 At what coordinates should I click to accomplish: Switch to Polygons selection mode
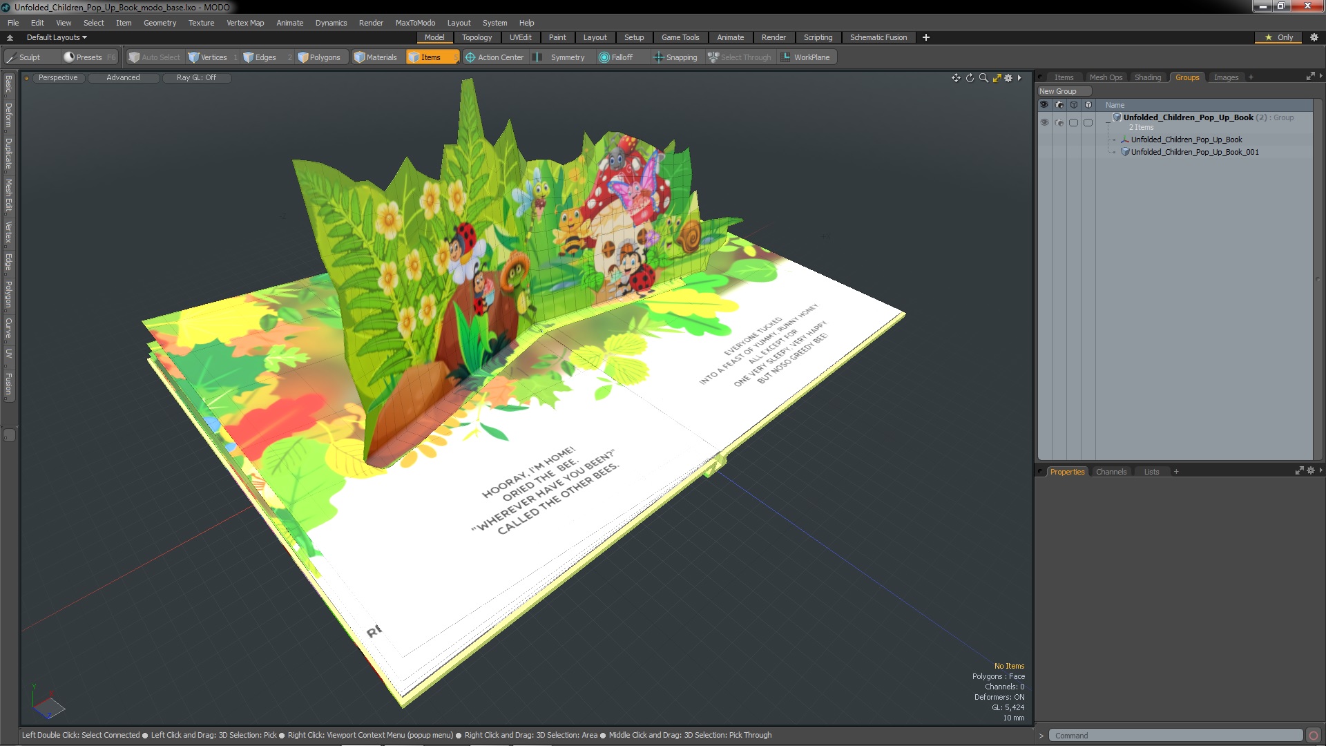[324, 57]
